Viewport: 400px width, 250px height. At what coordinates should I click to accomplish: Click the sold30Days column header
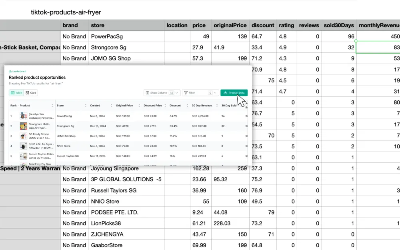coord(339,25)
